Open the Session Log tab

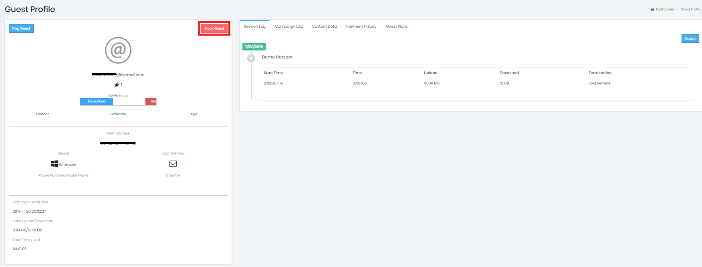tap(254, 26)
